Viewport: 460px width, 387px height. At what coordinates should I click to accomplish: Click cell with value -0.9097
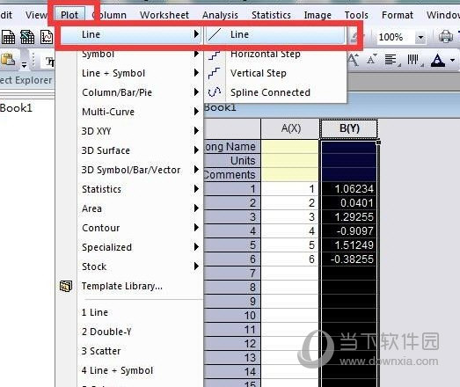[349, 231]
